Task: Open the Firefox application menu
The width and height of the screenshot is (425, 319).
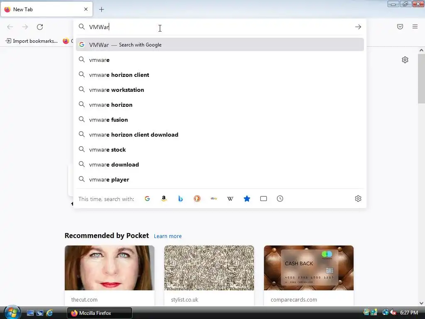Action: [415, 27]
